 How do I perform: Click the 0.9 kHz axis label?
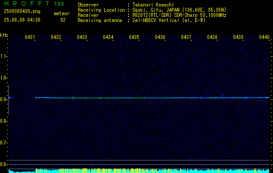pos(3,99)
